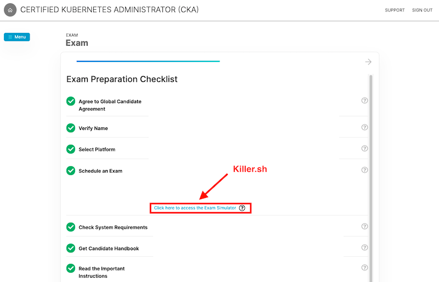Viewport: 439px width, 282px height.
Task: Click here to access the Exam Simulator
Action: click(195, 208)
